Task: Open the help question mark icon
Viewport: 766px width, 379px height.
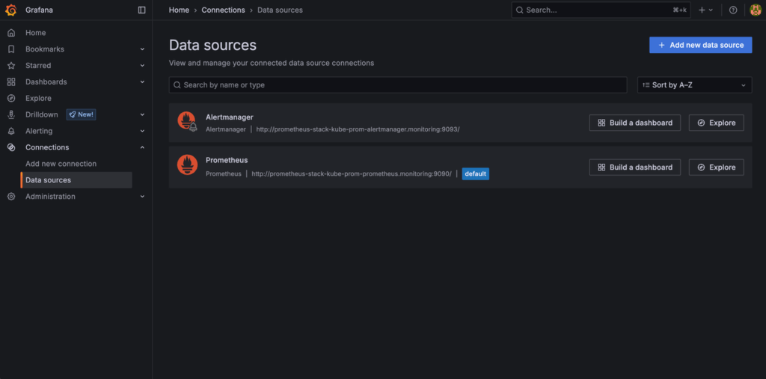Action: [x=733, y=10]
